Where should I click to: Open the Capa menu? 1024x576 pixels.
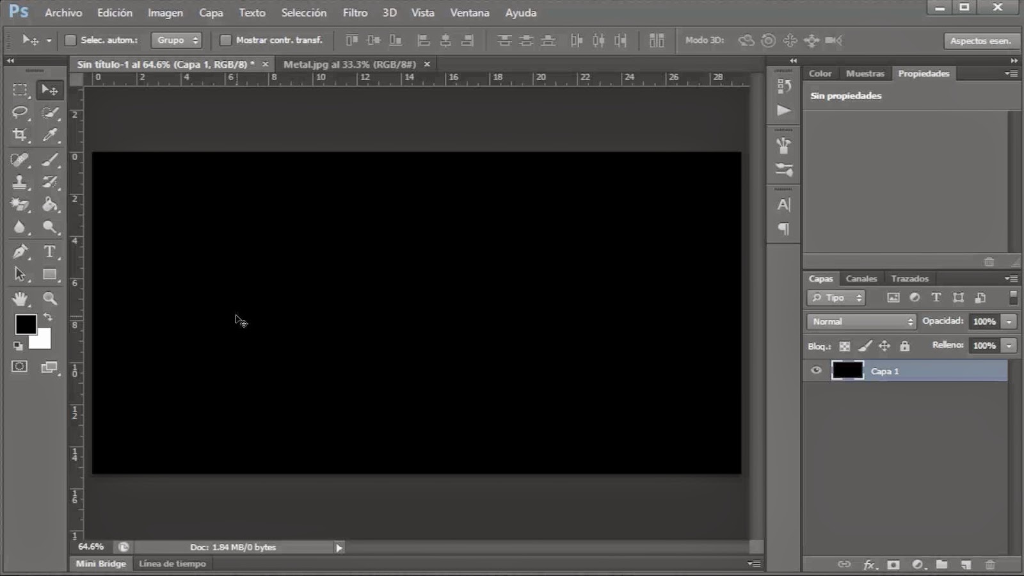pos(211,13)
